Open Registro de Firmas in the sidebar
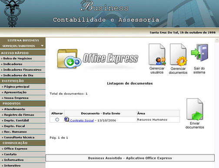The width and height of the screenshot is (219, 168). [x=23, y=115]
